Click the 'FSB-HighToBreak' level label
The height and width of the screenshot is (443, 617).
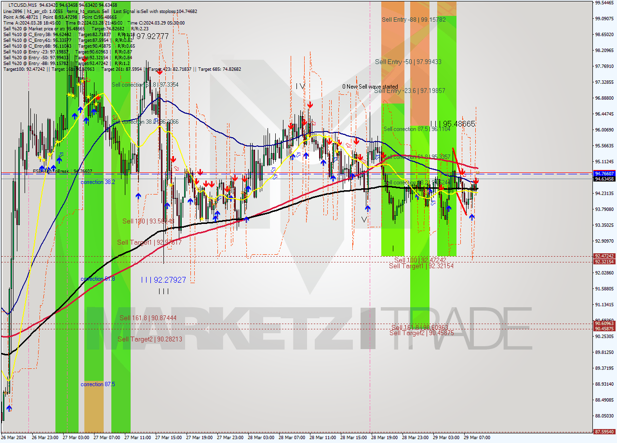click(62, 171)
